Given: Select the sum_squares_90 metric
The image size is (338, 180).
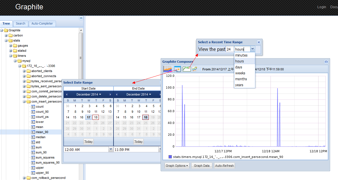Looking at the screenshot, I should (x=48, y=162).
